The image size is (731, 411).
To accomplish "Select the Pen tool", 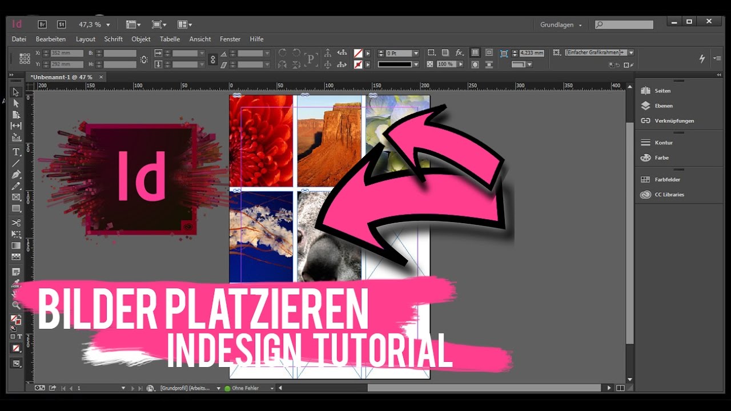I will pyautogui.click(x=16, y=175).
